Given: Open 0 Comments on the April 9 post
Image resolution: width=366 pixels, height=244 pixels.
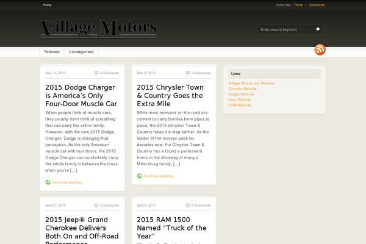Looking at the screenshot, I should (x=201, y=205).
